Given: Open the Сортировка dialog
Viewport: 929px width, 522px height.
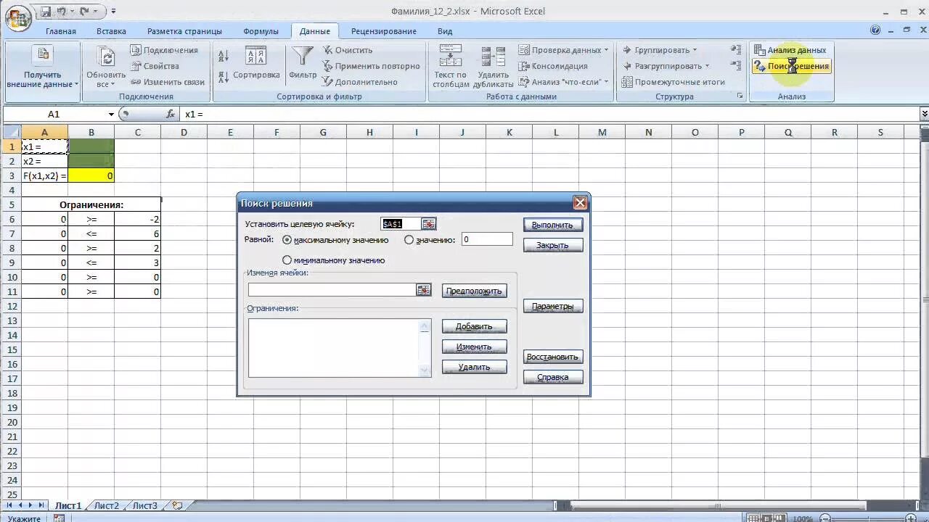Looking at the screenshot, I should [256, 64].
